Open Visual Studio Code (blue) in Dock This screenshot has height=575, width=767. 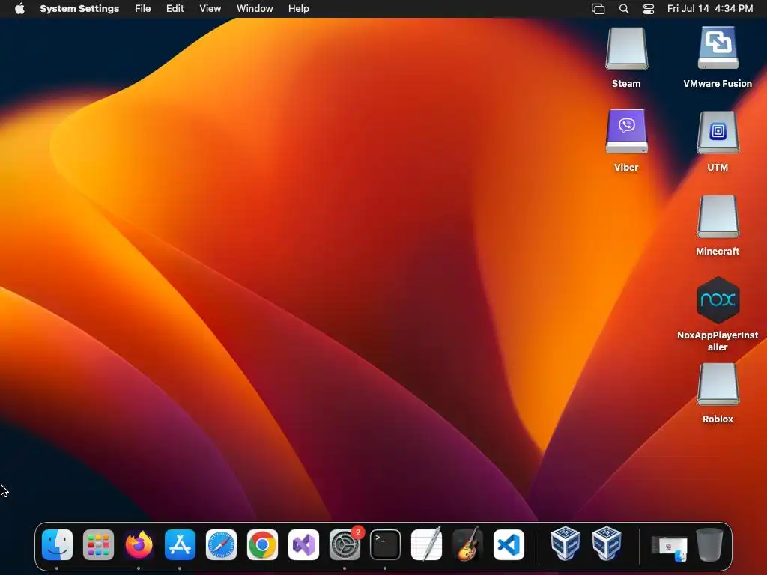pyautogui.click(x=509, y=545)
